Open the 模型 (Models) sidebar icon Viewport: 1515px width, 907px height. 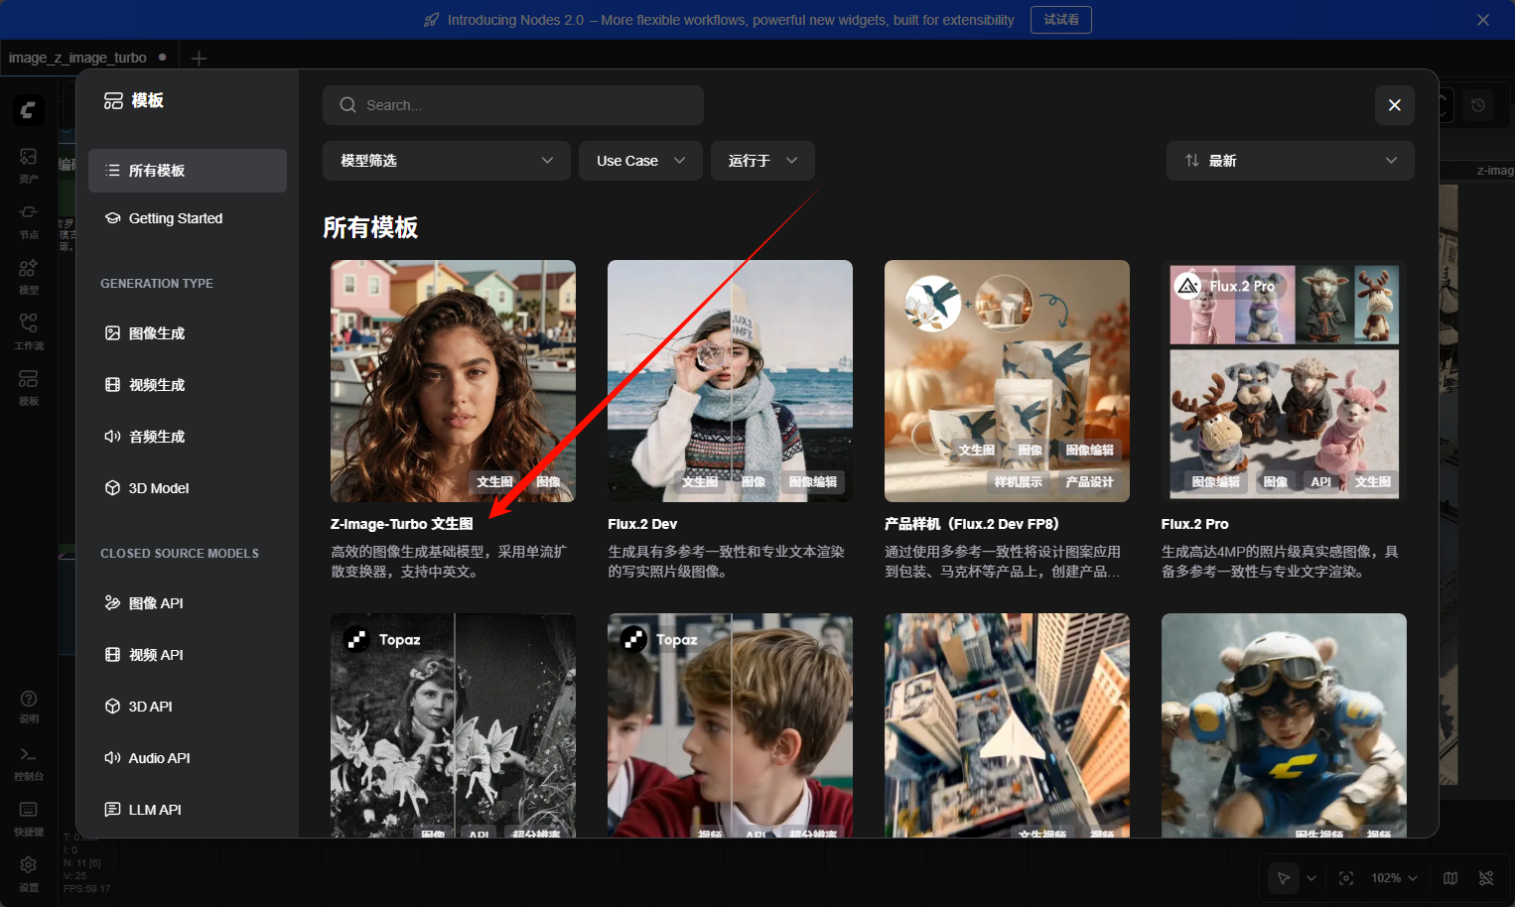[x=28, y=276]
